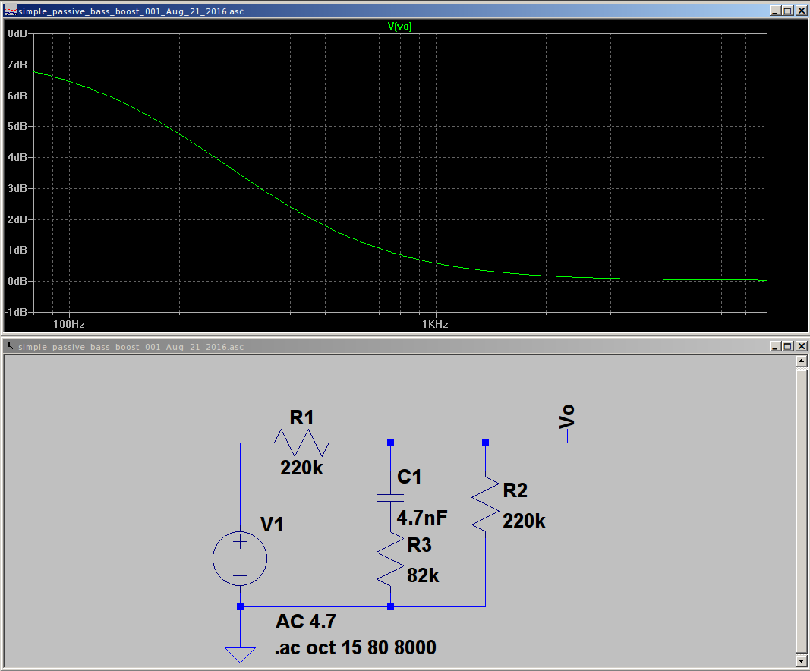Select resistor R1 symbol in schematic
Image resolution: width=810 pixels, height=671 pixels.
coord(301,443)
